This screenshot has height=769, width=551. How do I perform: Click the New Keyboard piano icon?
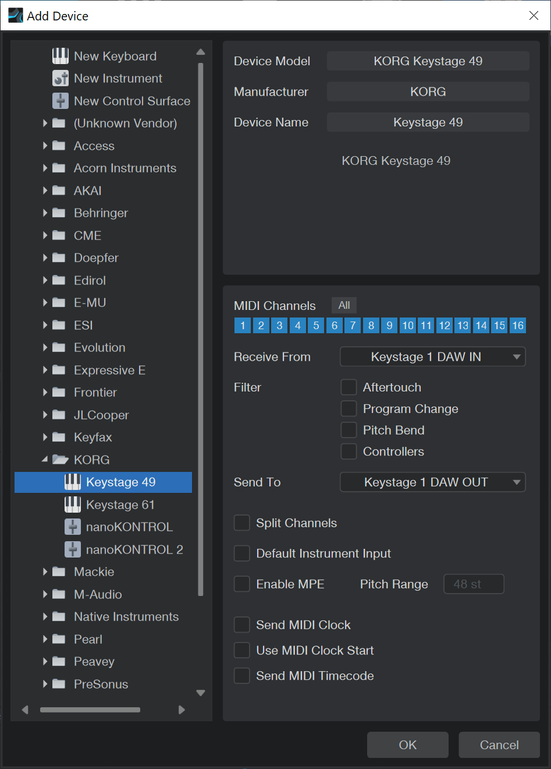[x=61, y=56]
